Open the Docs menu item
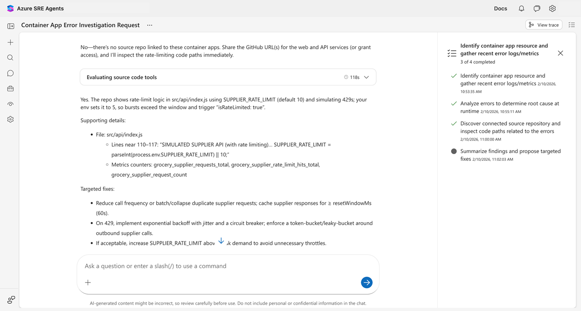Screen dimensions: 581x311 pos(500,8)
